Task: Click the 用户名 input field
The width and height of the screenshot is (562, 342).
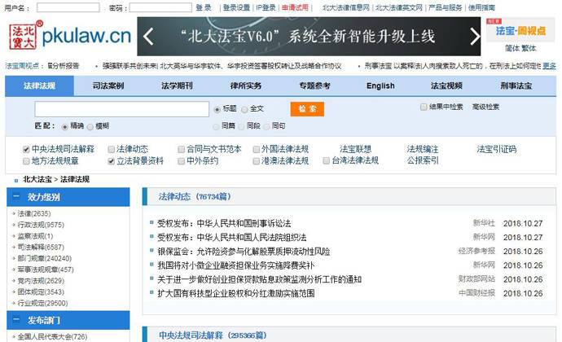Action: (x=68, y=7)
